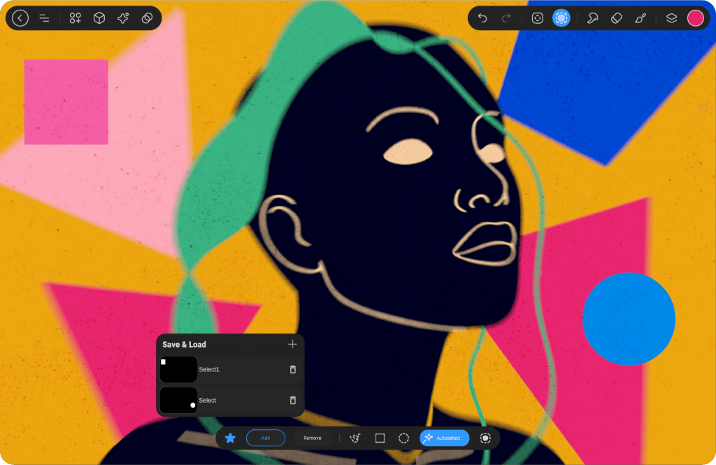The height and width of the screenshot is (465, 716).
Task: Switch to Remove selection mode
Action: click(x=312, y=438)
